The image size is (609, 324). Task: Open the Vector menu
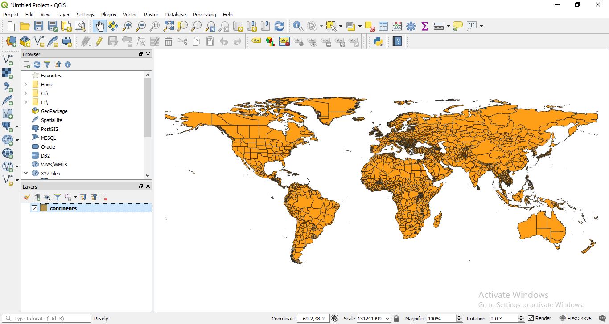click(130, 15)
